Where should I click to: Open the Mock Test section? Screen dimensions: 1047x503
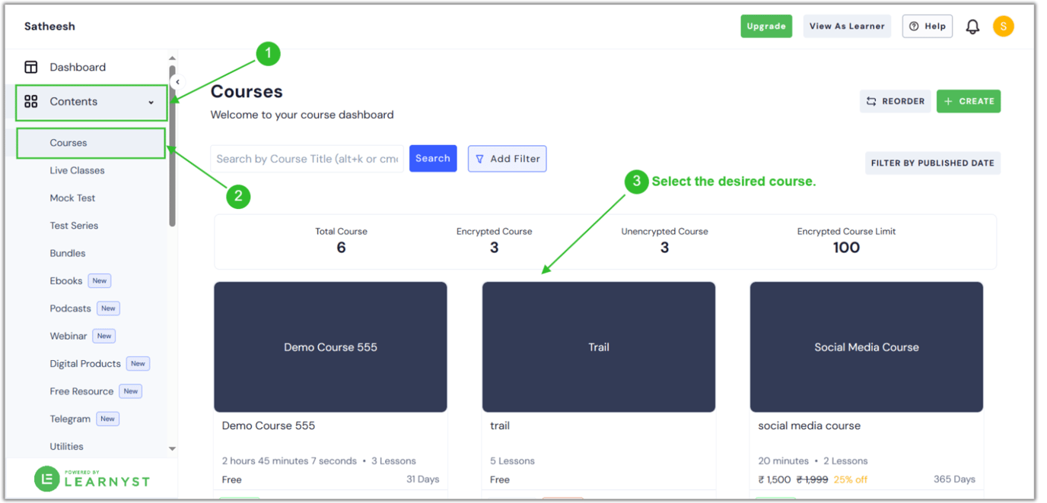[x=72, y=198]
